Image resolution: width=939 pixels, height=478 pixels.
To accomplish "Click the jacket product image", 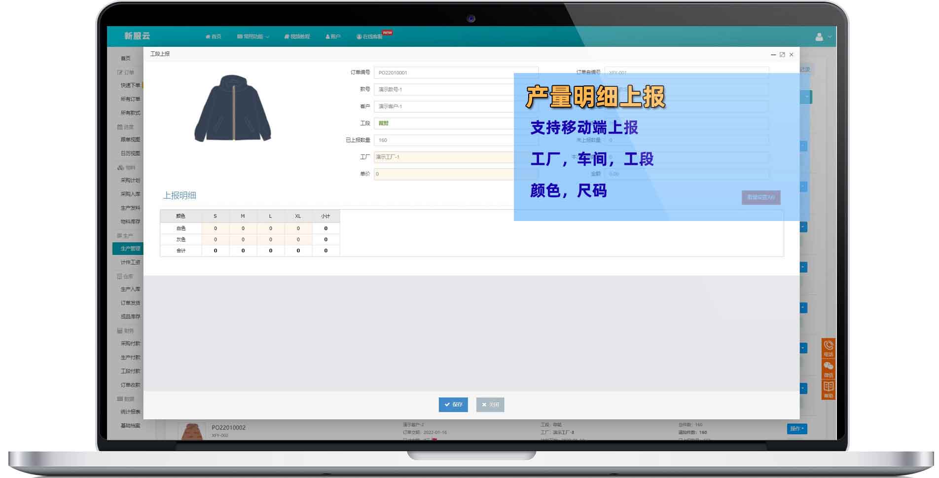I will tap(232, 109).
